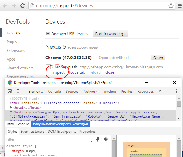Open the Chrome hamburger menu
This screenshot has height=157, width=183.
coord(180,5)
